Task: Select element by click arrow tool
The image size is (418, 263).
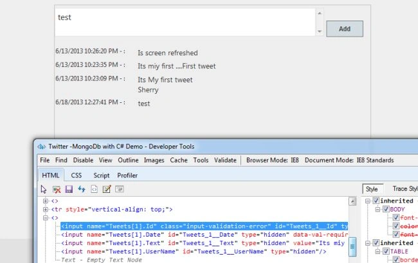Action: 44,189
